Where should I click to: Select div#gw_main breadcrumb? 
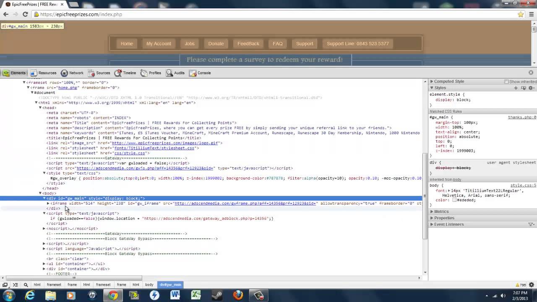pos(171,285)
